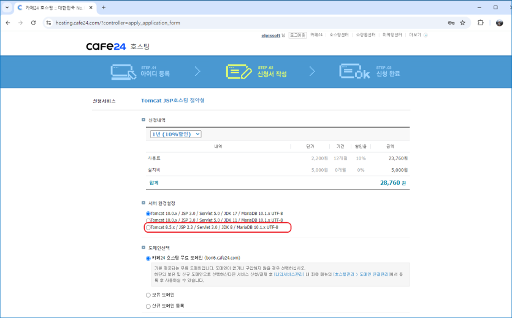Click the browser back arrow
512x318 pixels.
[8, 23]
